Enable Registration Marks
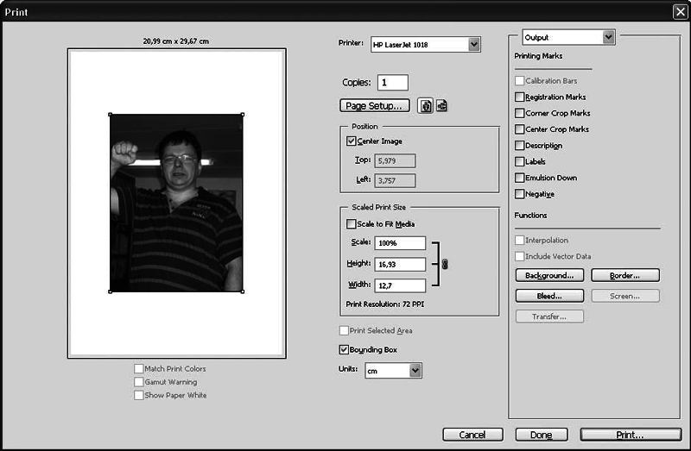 [519, 97]
